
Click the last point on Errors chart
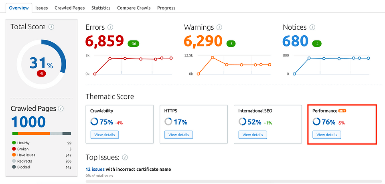171,58
